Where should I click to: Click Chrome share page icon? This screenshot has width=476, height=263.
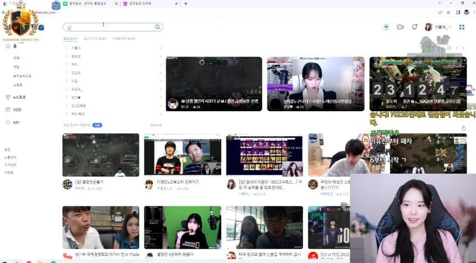click(x=440, y=12)
